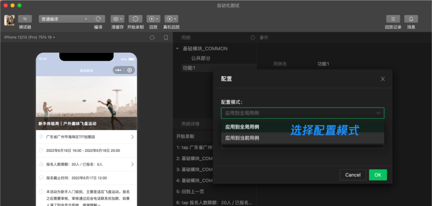Click the 开始录制 row in the case details
Screen dimensions: 432x206
click(x=194, y=136)
